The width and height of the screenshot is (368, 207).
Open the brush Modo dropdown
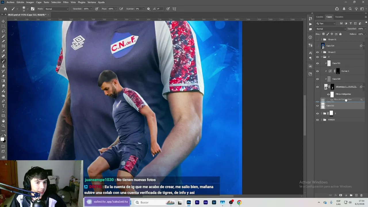click(57, 9)
